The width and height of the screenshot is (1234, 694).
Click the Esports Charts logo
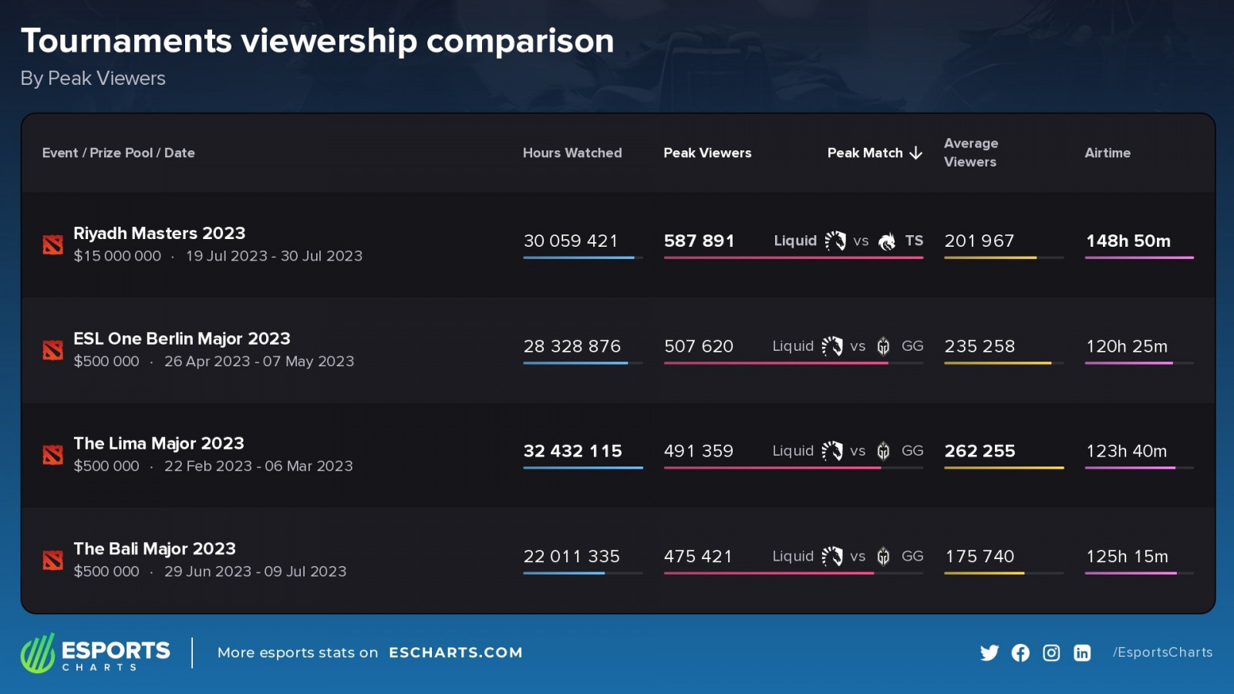point(96,653)
